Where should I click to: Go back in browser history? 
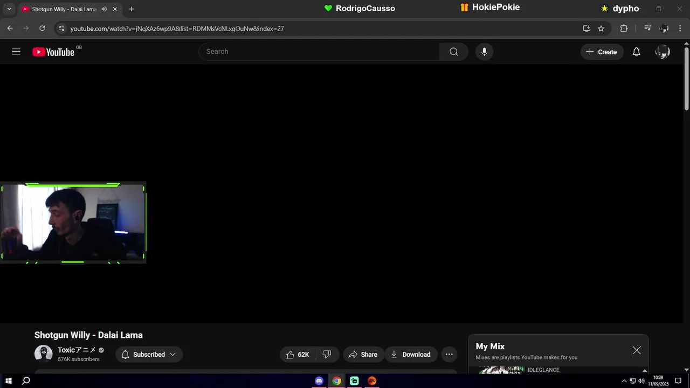click(x=10, y=28)
